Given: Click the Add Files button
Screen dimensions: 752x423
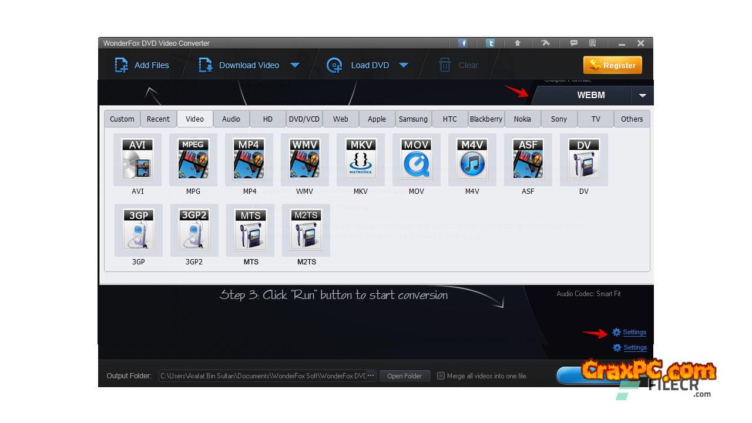Looking at the screenshot, I should 142,65.
